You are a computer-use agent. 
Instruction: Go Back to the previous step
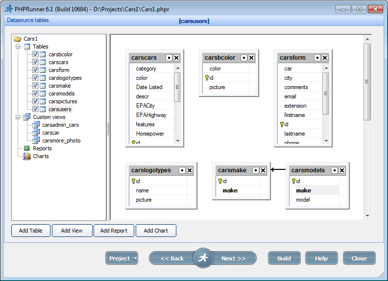172,258
